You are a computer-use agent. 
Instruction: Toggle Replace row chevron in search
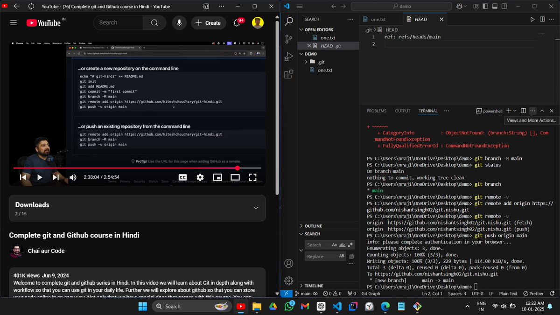tap(301, 251)
